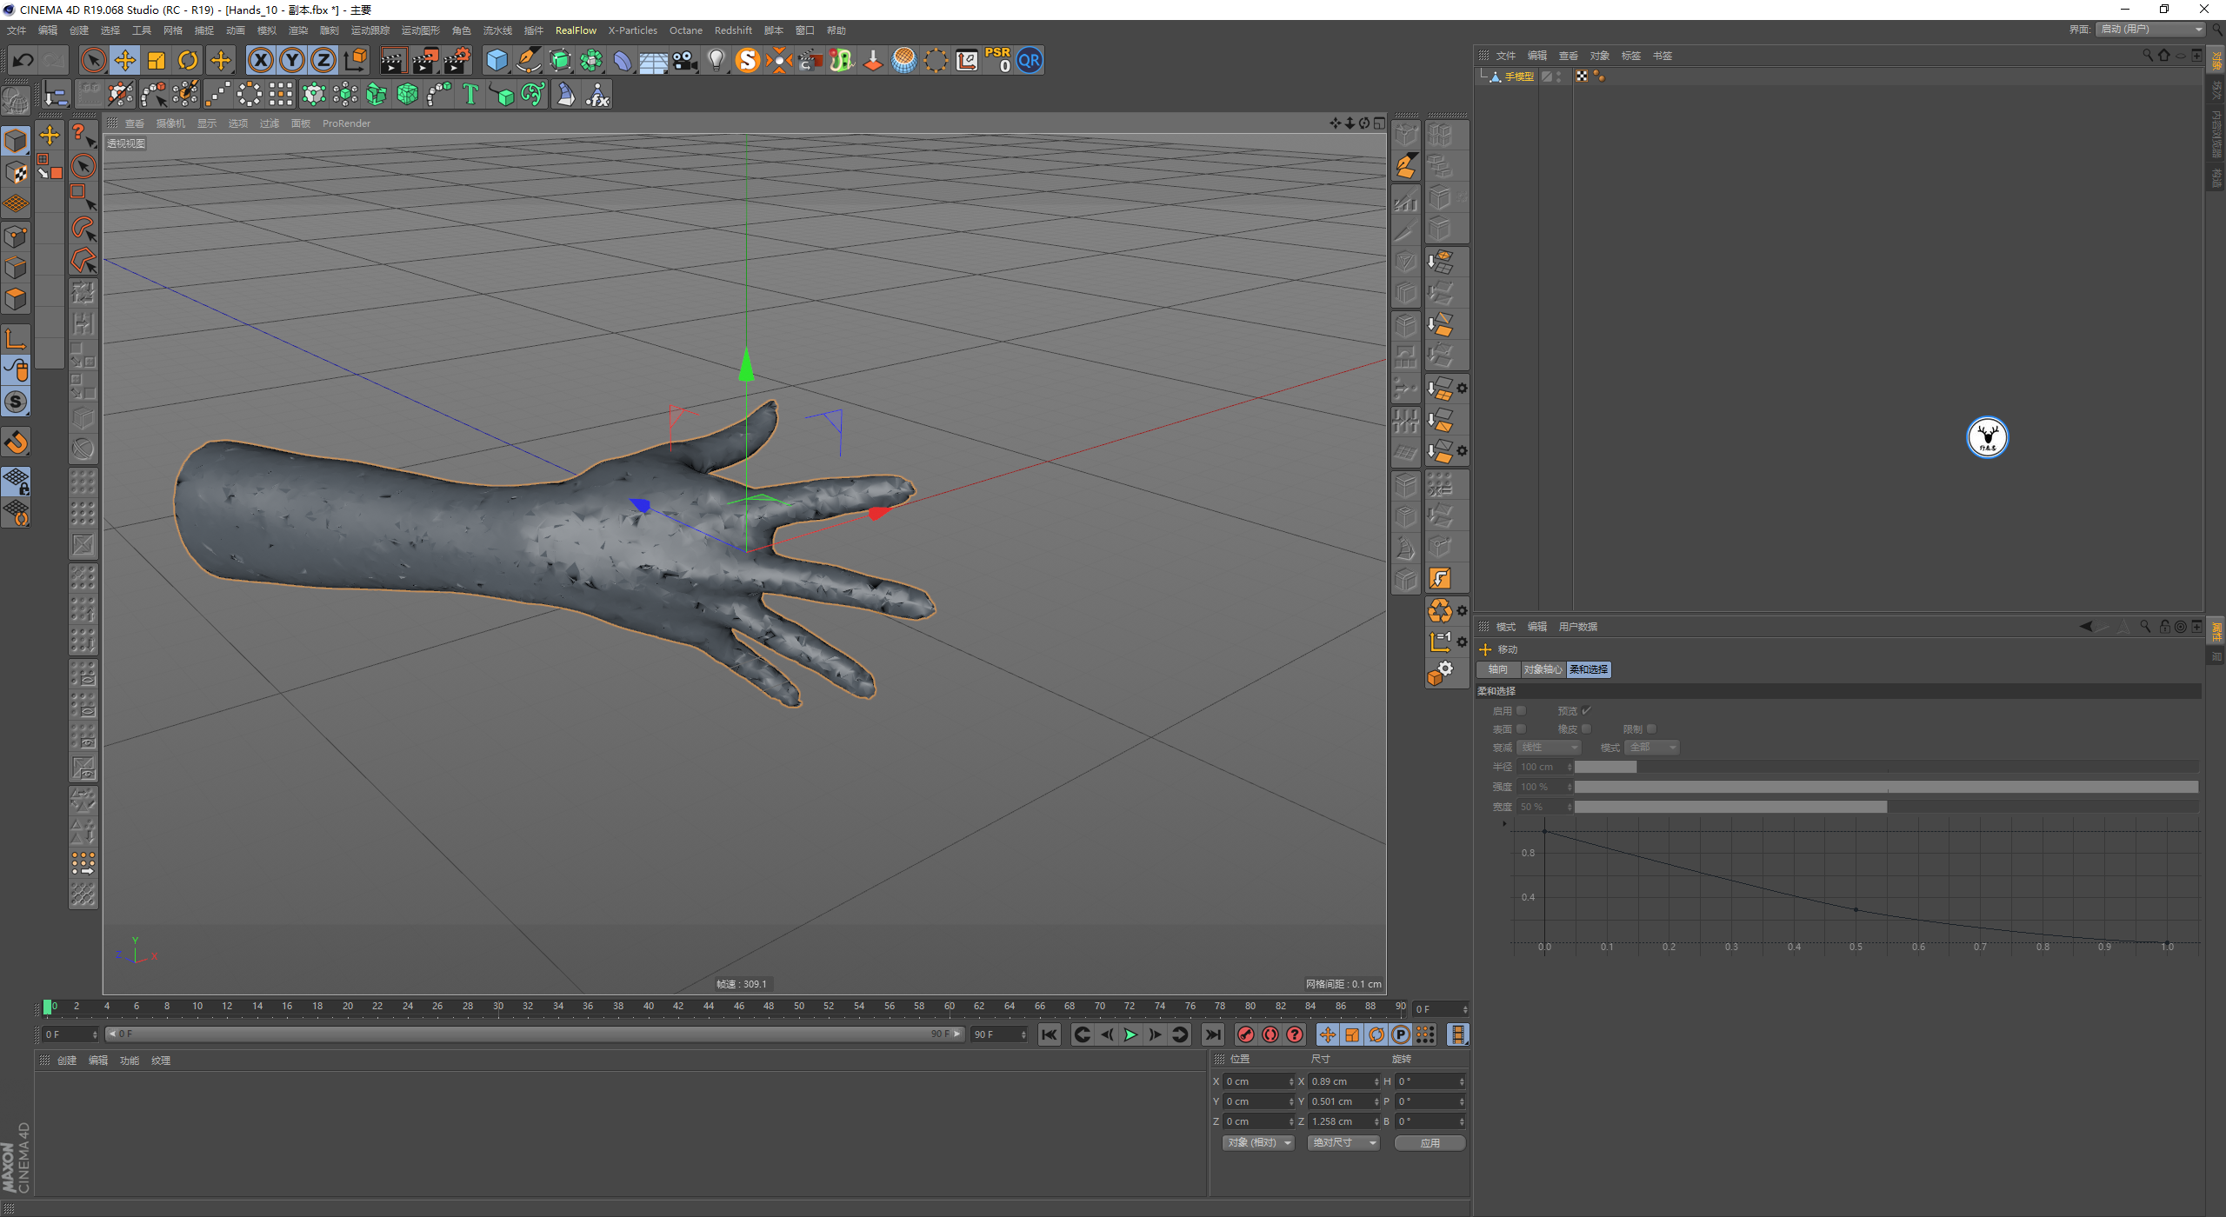Select the 手模型 object in object manager
This screenshot has height=1217, width=2226.
(x=1519, y=76)
